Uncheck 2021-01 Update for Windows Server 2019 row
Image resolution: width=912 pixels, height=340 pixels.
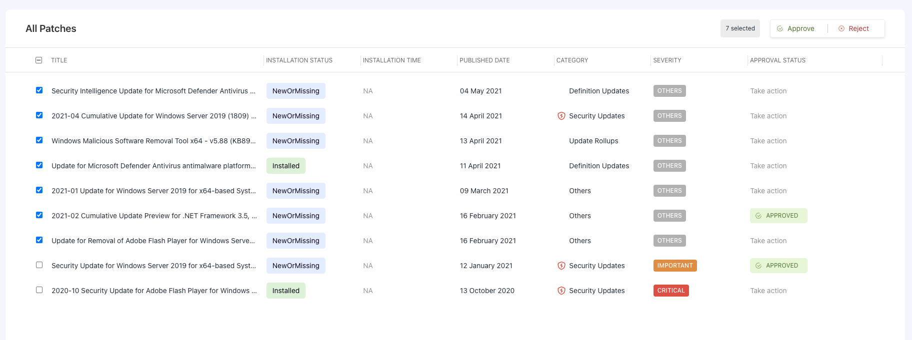(39, 190)
